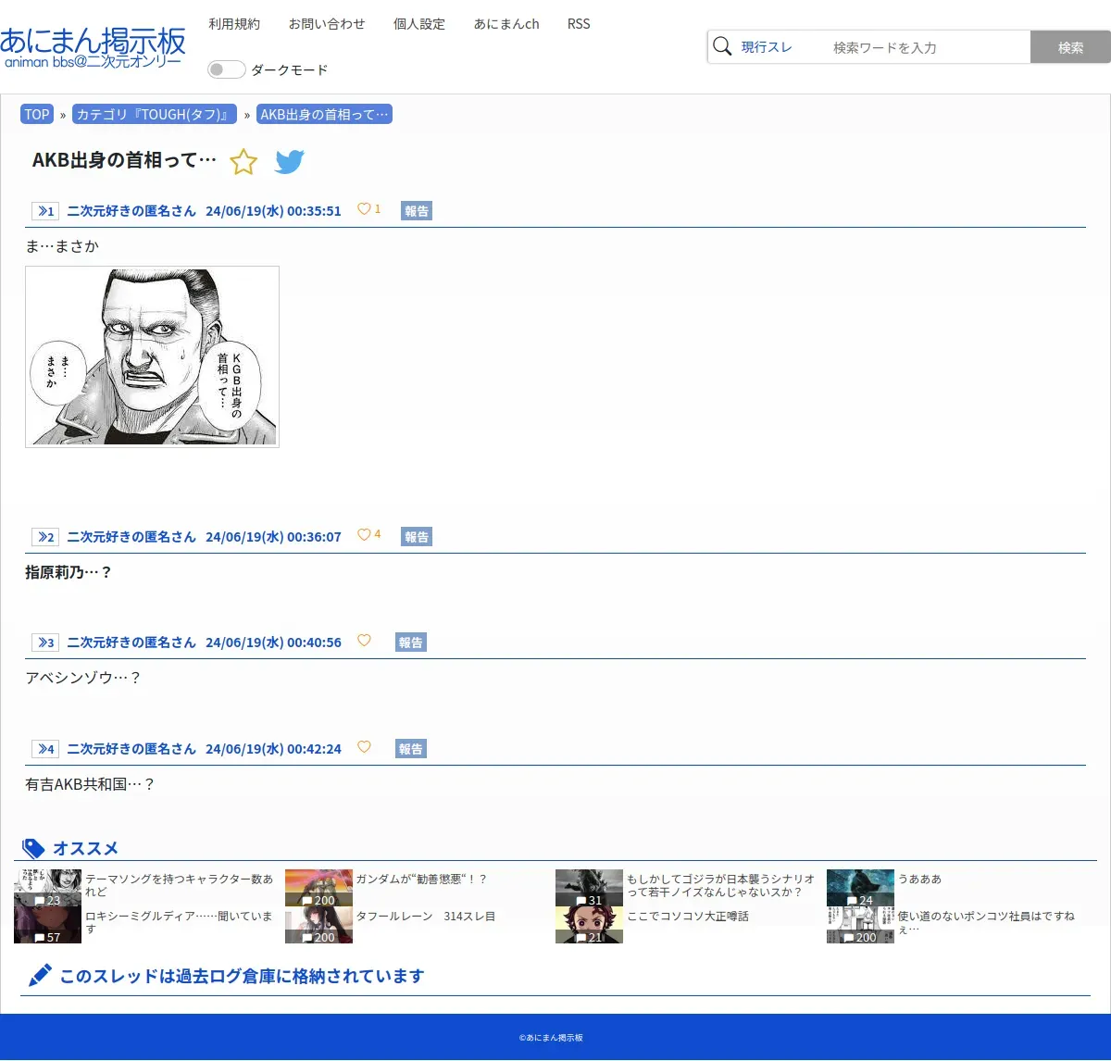Click the thumbnail with 21 comments
Image resolution: width=1111 pixels, height=1061 pixels.
pos(589,925)
